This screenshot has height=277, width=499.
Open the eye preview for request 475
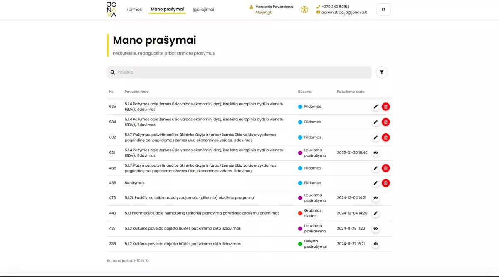pos(375,198)
